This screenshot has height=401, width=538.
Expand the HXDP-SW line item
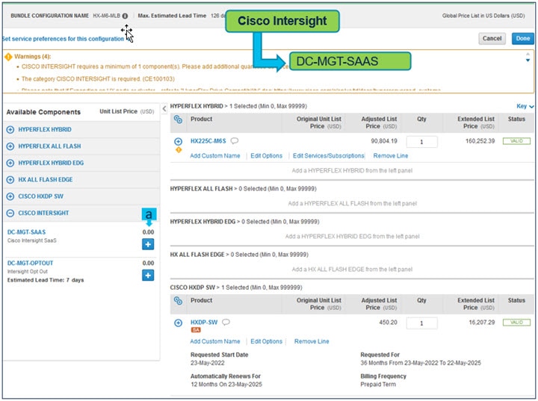pos(178,323)
